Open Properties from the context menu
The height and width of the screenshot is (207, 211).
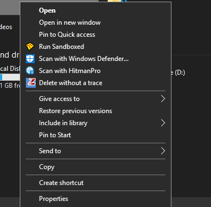pos(96,199)
